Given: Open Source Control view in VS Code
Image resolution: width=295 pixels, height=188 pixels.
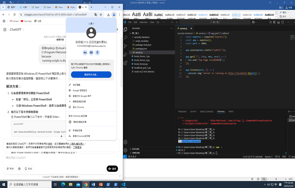Looking at the screenshot, I should coord(125,46).
